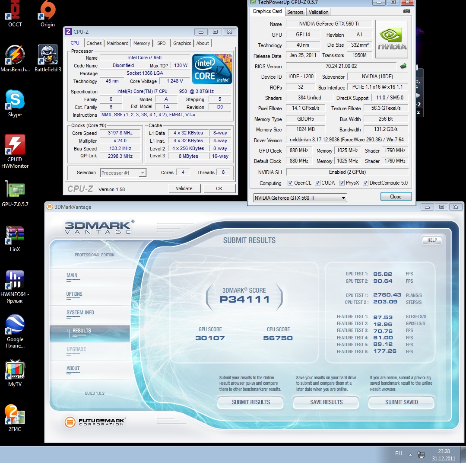
Task: Launch the Battlefield 3 shortcut
Action: coord(48,58)
